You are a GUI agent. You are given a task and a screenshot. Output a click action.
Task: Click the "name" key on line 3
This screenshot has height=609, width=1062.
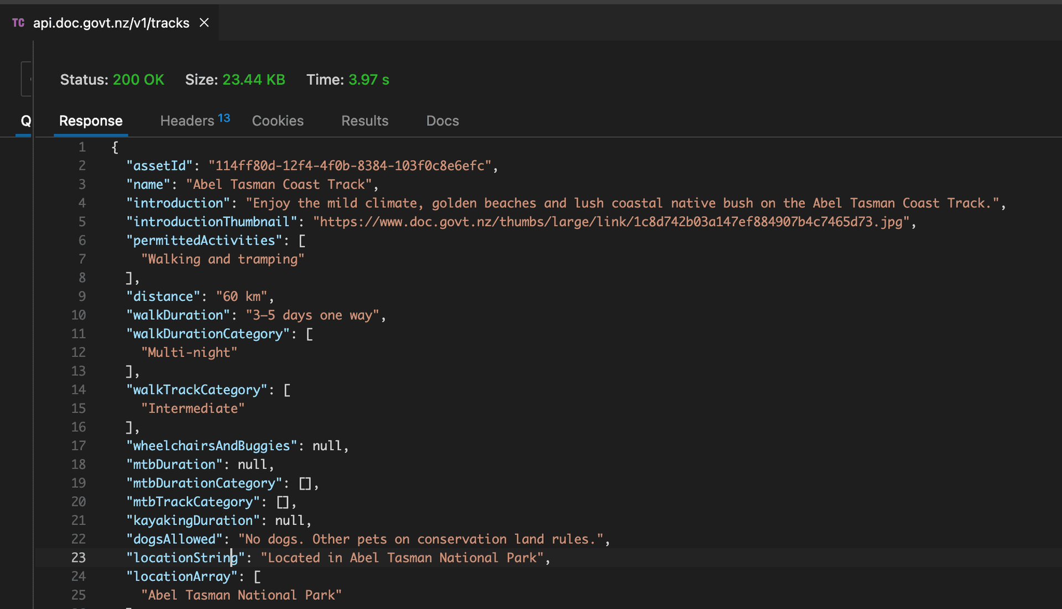click(x=148, y=184)
